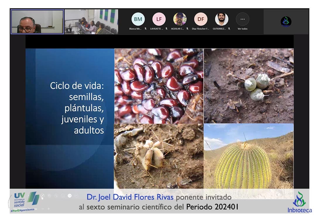The width and height of the screenshot is (319, 222).
Task: Select the active speaker video tile
Action: point(37,22)
